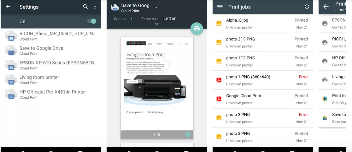The width and height of the screenshot is (352, 152).
Task: Tap the teal floating print button
Action: (x=197, y=28)
